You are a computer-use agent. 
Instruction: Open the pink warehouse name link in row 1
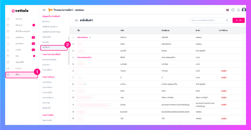pos(82,37)
